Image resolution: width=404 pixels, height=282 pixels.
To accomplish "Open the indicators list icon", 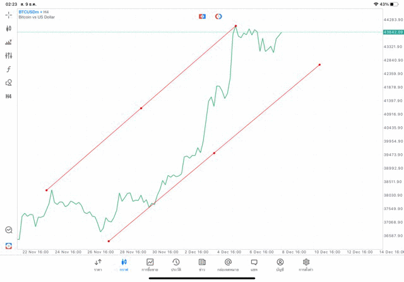I will point(9,42).
